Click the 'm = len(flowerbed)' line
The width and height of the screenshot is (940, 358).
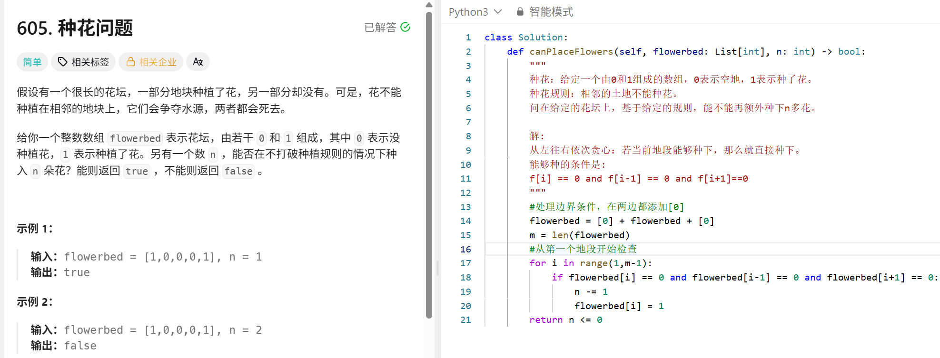coord(579,235)
